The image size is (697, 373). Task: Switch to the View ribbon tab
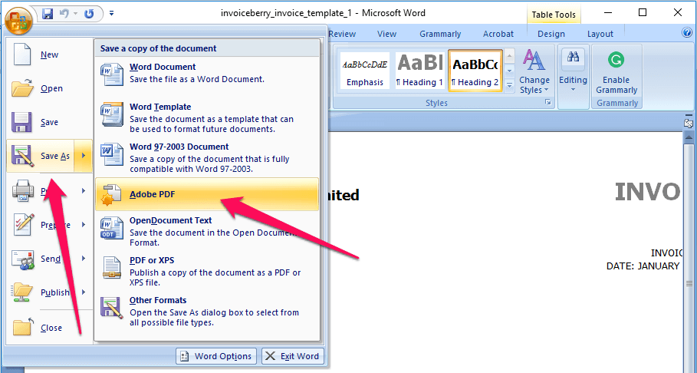pos(386,34)
